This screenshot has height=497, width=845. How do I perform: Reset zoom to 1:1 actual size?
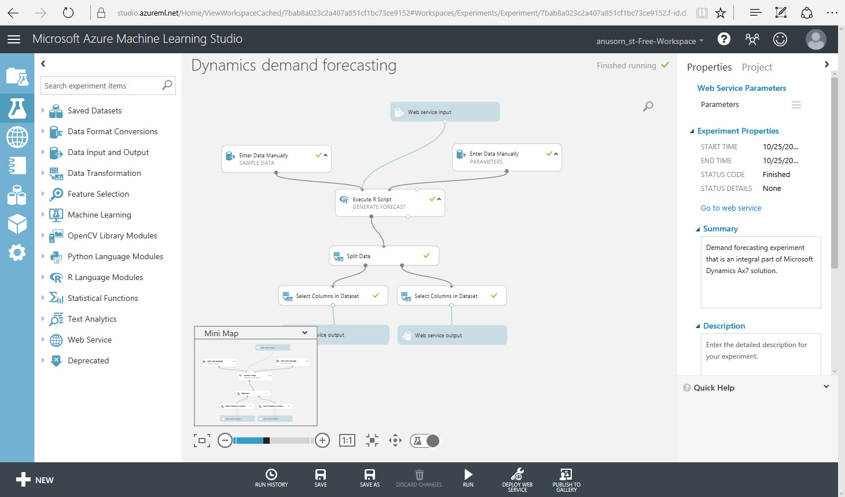(x=347, y=440)
